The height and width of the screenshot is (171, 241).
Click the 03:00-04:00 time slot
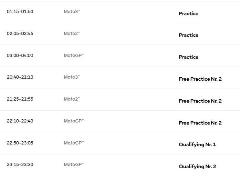pyautogui.click(x=20, y=55)
